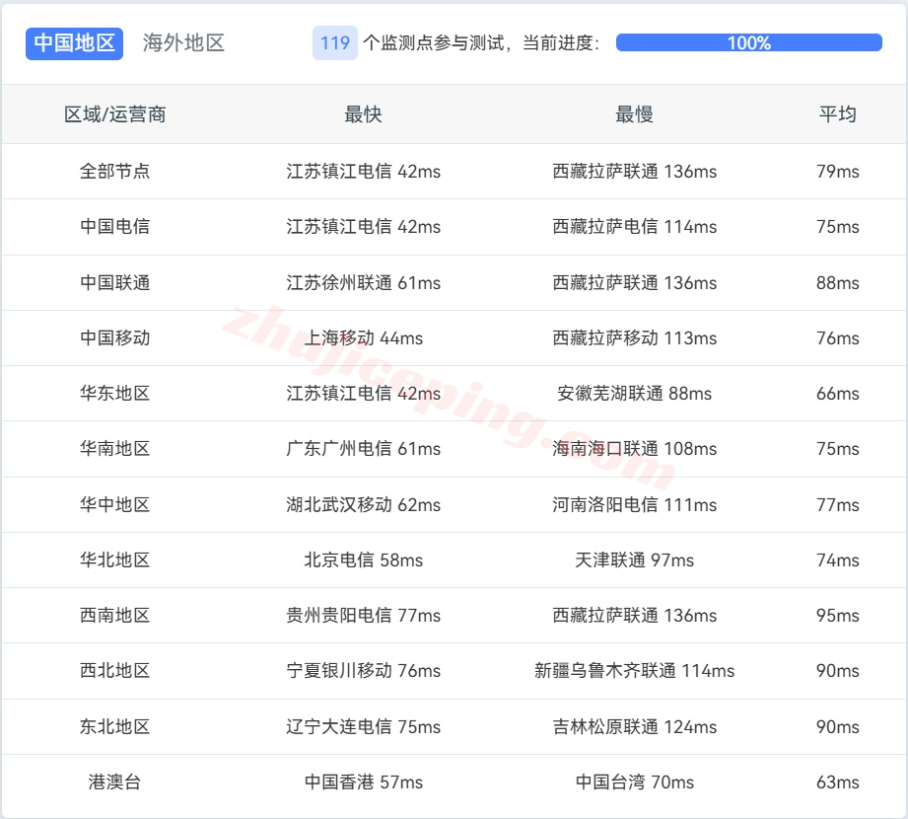The height and width of the screenshot is (819, 908).
Task: Click 江苏镇江电信 42ms in 中国电信 row
Action: (x=363, y=227)
